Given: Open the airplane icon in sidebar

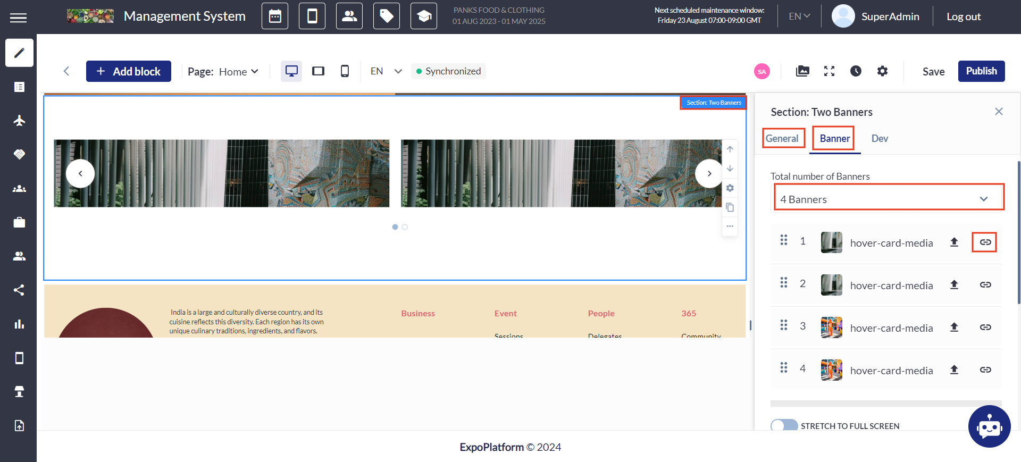Looking at the screenshot, I should pos(19,121).
